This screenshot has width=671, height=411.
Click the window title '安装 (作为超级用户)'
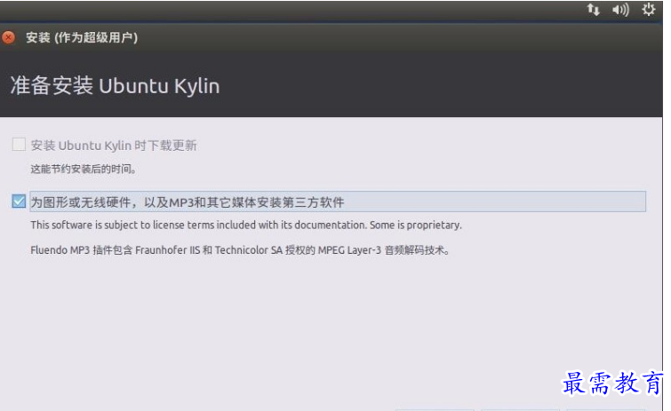[x=82, y=37]
